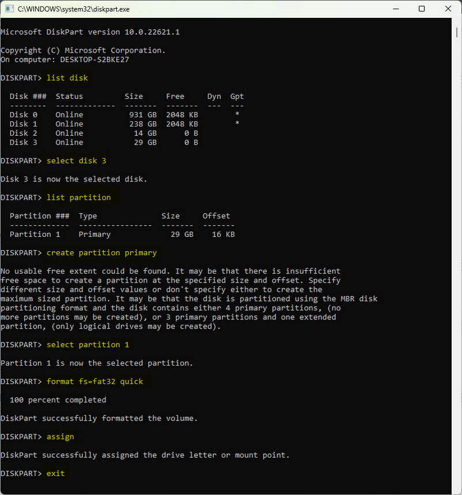Click 'Partition 1 is now the selected partition.'
The height and width of the screenshot is (495, 462).
tap(96, 363)
